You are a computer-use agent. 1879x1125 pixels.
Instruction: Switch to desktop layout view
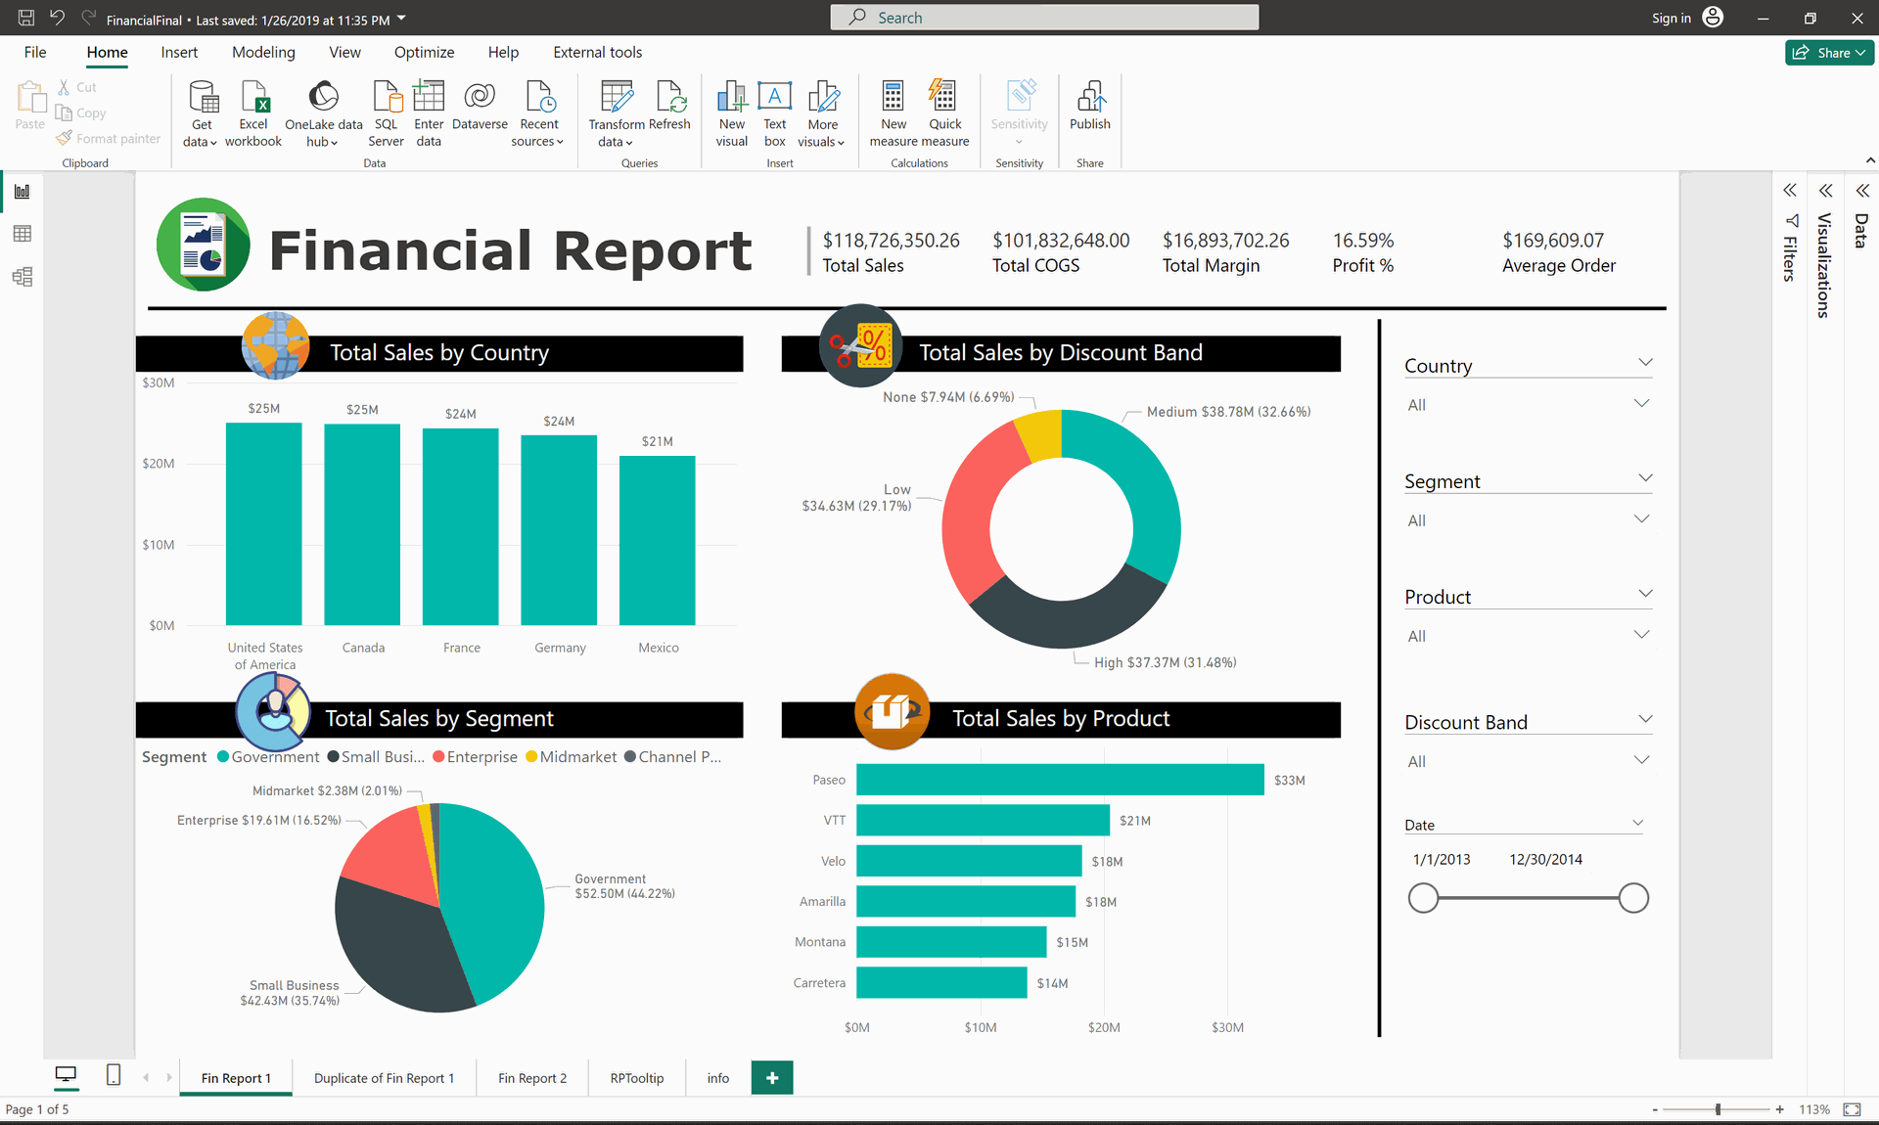pyautogui.click(x=66, y=1075)
